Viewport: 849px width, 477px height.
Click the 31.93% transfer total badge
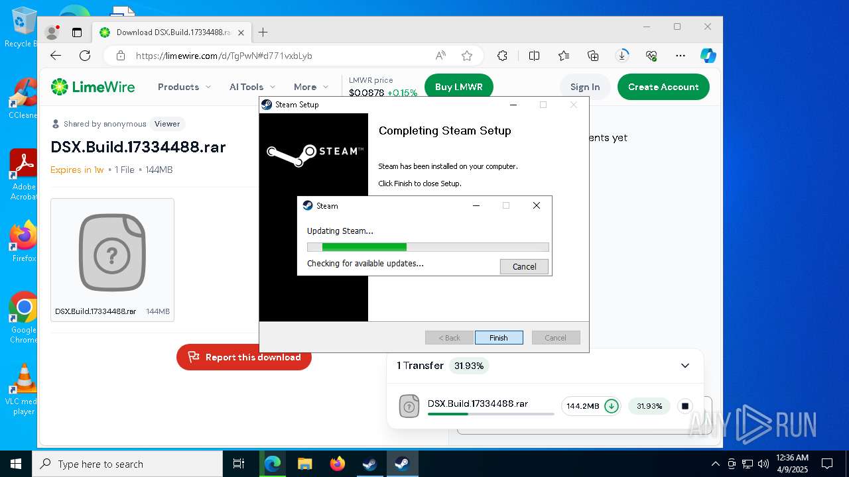click(x=469, y=366)
